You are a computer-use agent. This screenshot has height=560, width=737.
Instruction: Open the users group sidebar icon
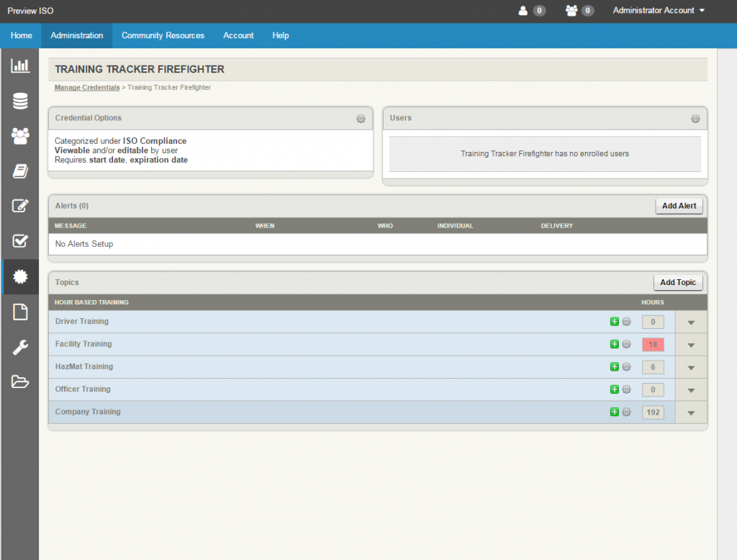point(20,135)
